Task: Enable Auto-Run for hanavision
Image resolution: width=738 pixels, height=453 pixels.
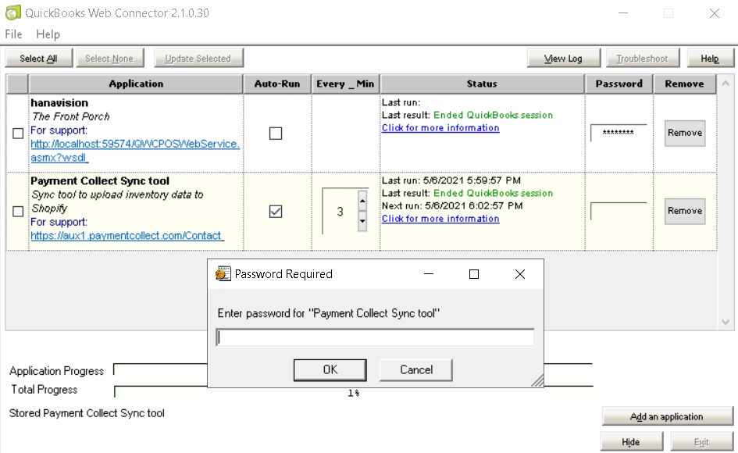Action: 276,134
